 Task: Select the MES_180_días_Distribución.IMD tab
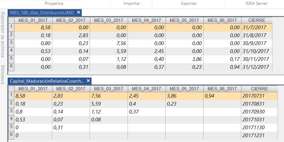click(x=42, y=13)
